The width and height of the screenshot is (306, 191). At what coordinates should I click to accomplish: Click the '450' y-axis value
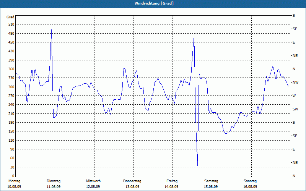tap(11, 42)
